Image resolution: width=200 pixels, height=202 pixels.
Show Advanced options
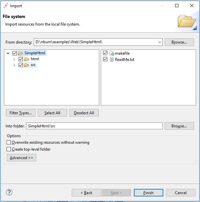[22, 157]
